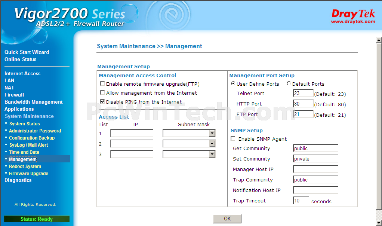The height and width of the screenshot is (226, 382).
Task: Enable remote firmware upgrade (FTP) checkbox
Action: [x=102, y=83]
